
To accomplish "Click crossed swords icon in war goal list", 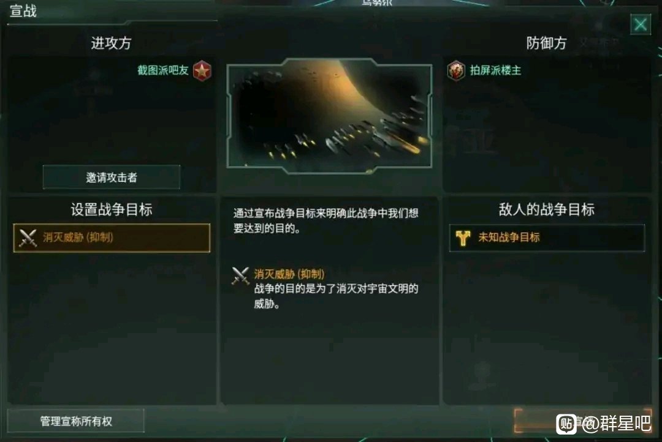I will pos(28,238).
